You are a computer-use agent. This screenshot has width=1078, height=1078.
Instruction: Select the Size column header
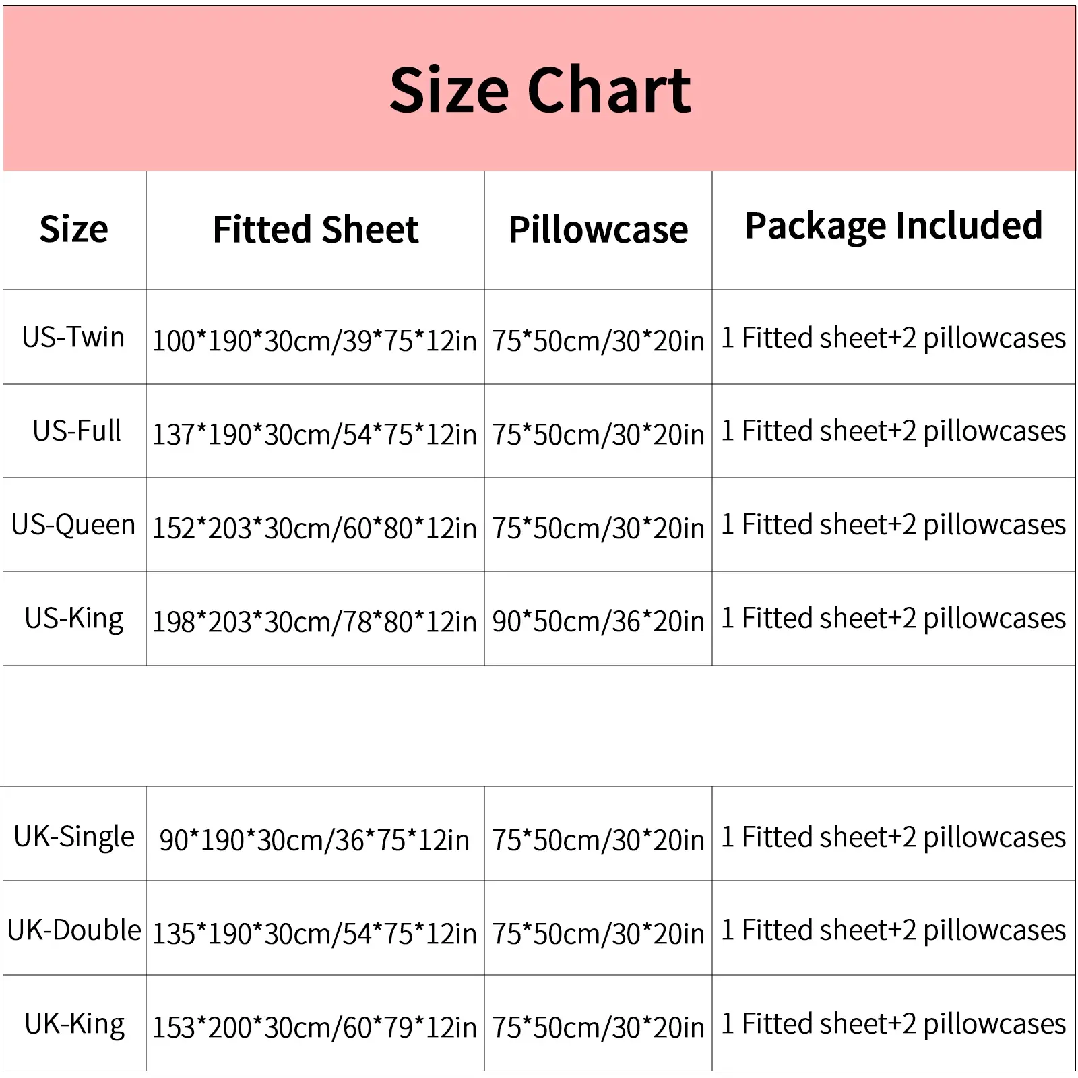pyautogui.click(x=74, y=229)
